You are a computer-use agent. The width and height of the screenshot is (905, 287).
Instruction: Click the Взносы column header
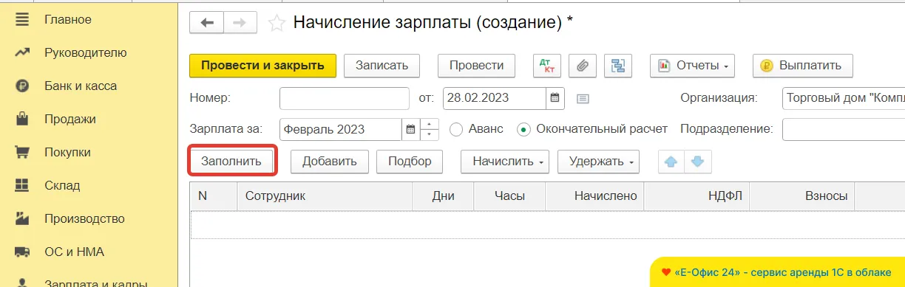[803, 196]
